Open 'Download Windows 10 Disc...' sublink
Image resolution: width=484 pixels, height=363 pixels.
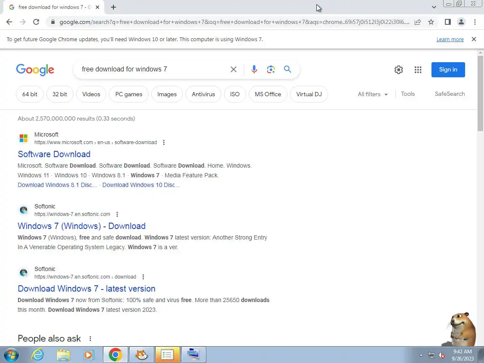(x=141, y=185)
